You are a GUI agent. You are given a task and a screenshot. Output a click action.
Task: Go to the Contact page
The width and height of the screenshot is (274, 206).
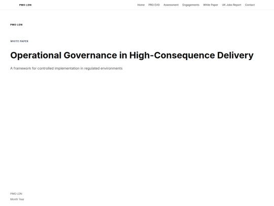[x=250, y=5]
